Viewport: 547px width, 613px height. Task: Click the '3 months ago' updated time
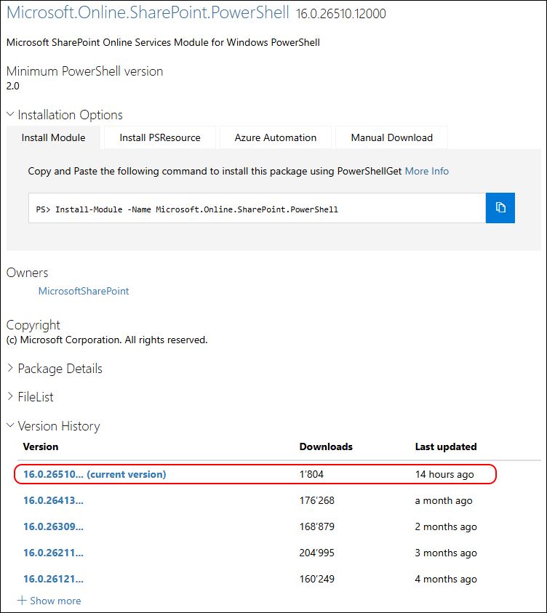coord(446,553)
